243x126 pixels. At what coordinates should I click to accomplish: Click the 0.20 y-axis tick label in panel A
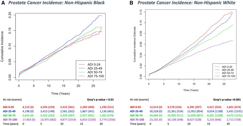(x=11, y=15)
